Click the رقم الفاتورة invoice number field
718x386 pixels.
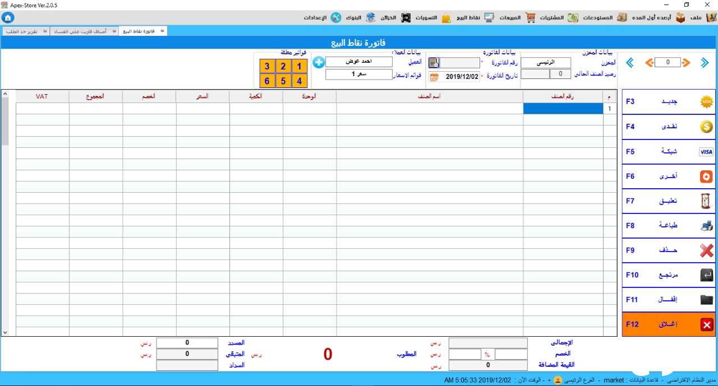459,63
